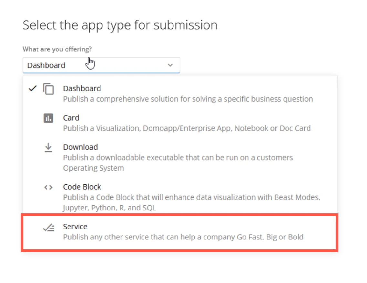Click the checkmark beside Dashboard option
This screenshot has height=283, width=367.
(x=33, y=89)
